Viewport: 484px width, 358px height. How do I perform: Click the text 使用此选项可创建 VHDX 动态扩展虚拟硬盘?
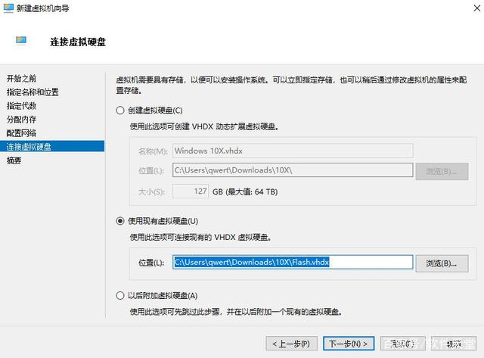tap(204, 126)
